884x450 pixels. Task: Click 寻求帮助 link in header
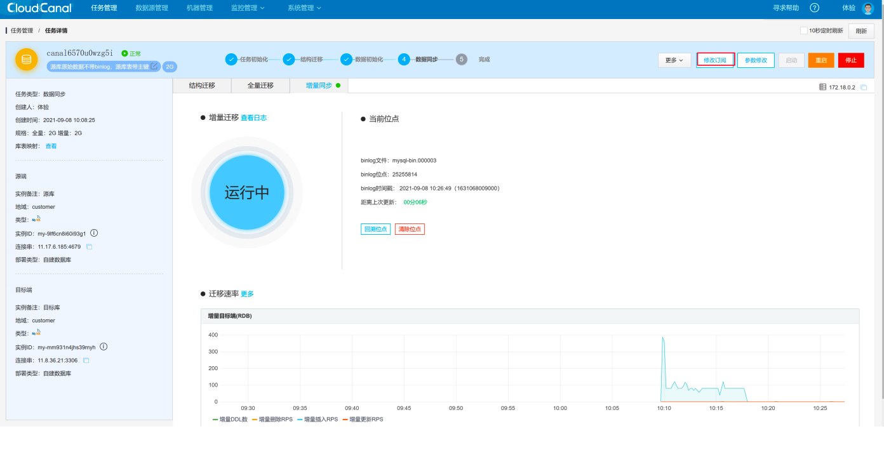click(786, 8)
